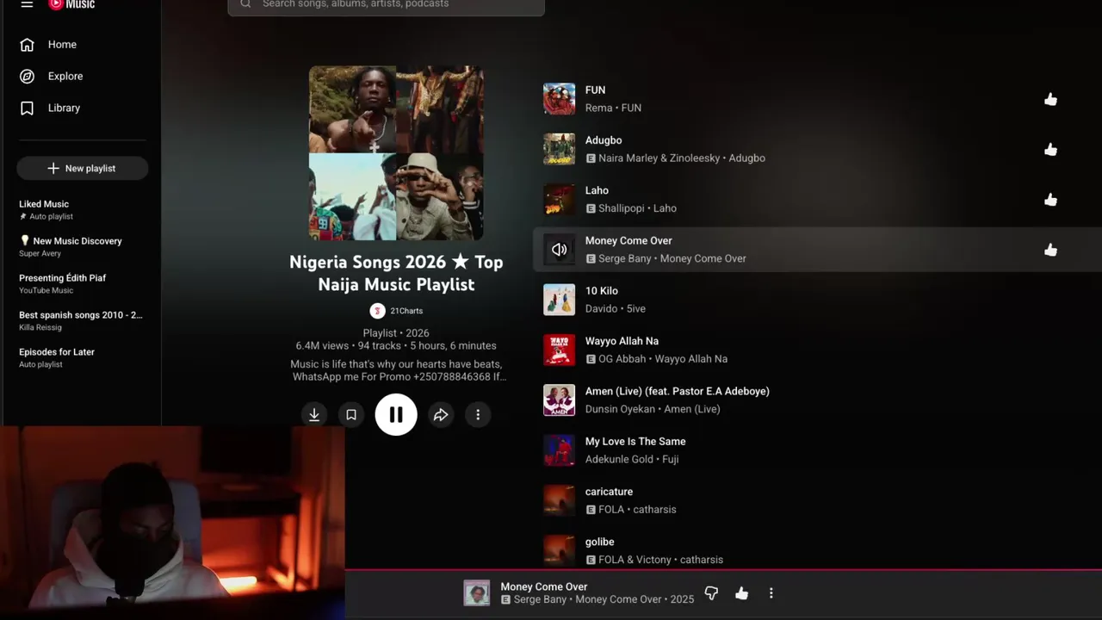Play the track titled caricature

click(609, 492)
